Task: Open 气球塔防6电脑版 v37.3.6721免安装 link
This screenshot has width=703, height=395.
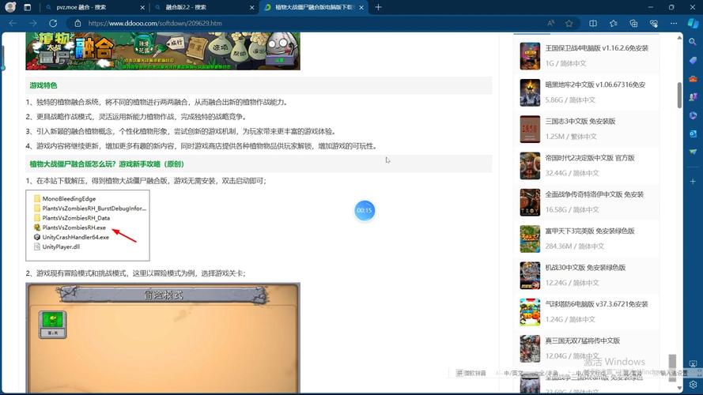Action: [x=596, y=304]
